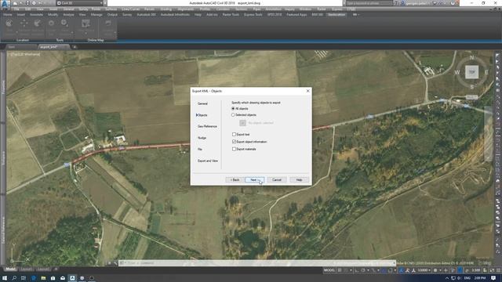Click the Back button in Export KML dialog
Viewport: 502px width, 282px height.
235,179
